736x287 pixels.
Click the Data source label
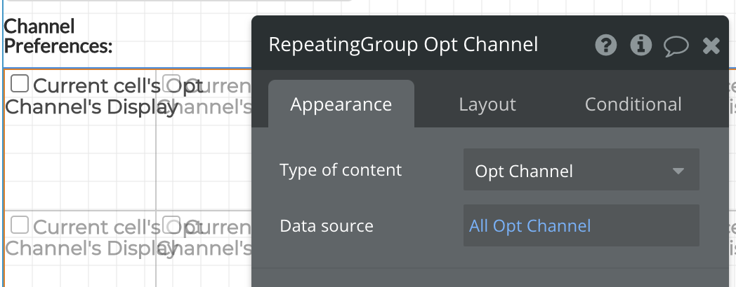(x=327, y=225)
